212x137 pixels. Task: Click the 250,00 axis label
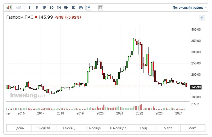click(196, 63)
